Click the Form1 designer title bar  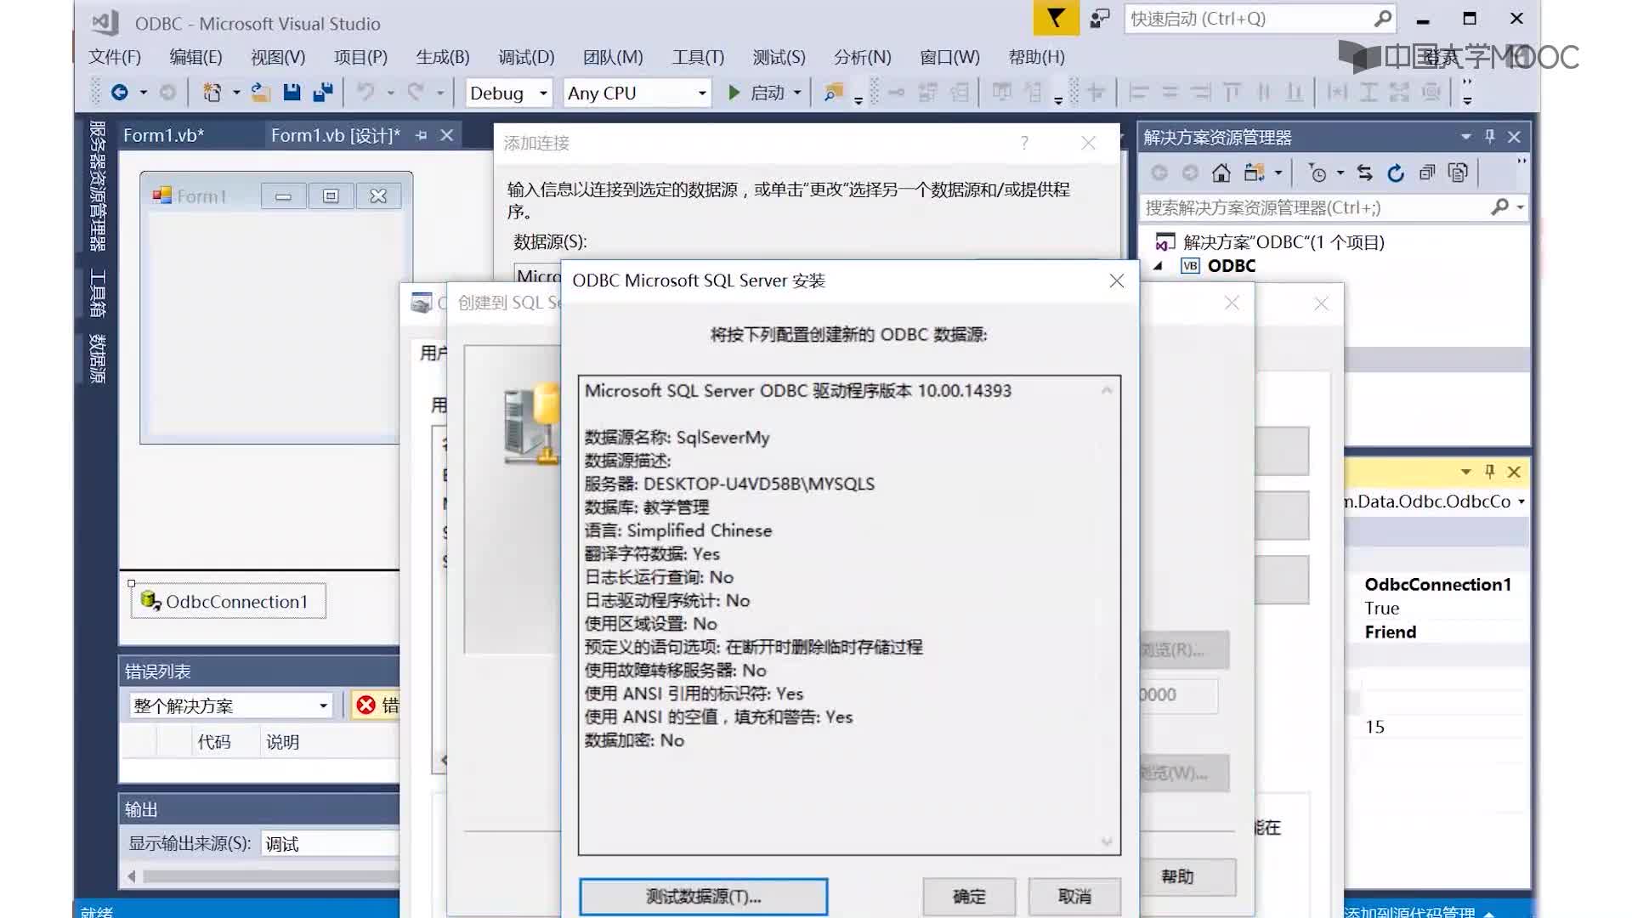pos(276,195)
